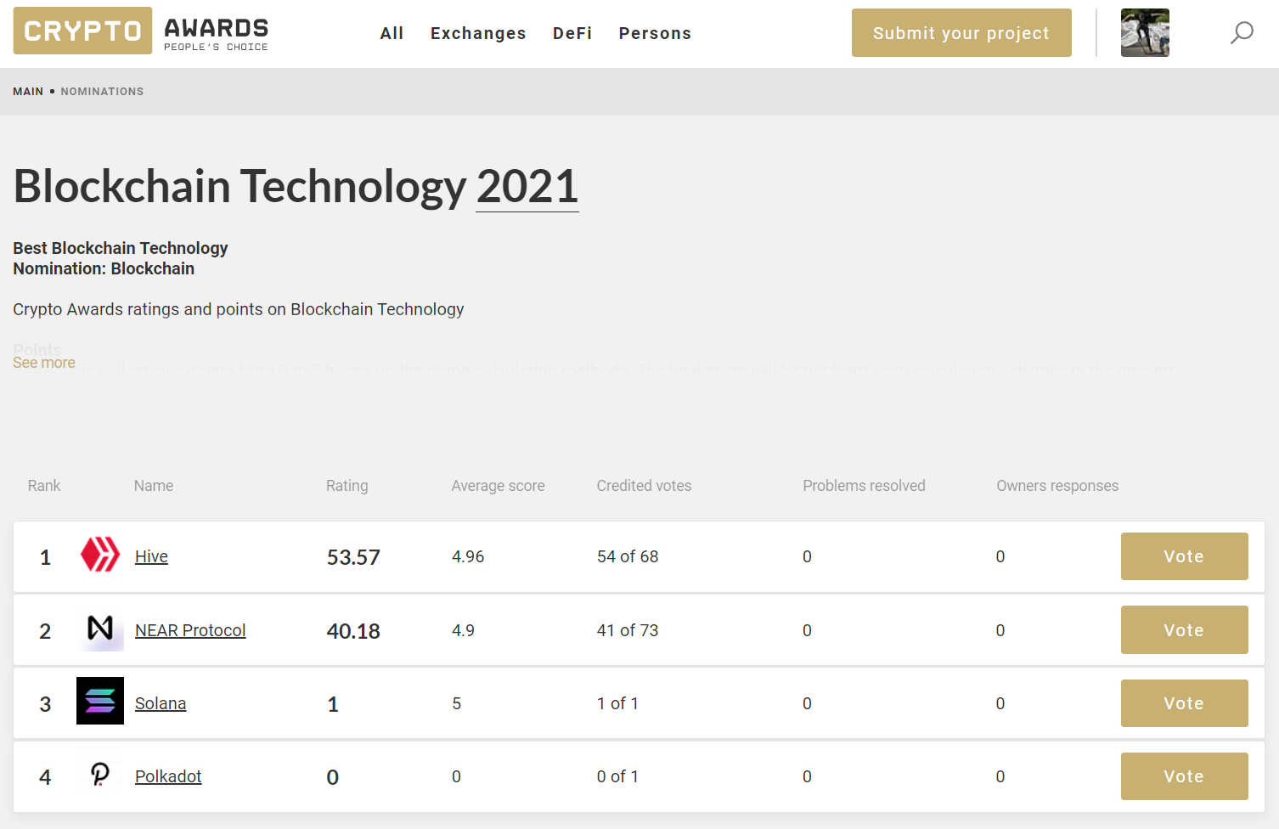Expand the See more description link
This screenshot has width=1279, height=829.
coord(44,363)
